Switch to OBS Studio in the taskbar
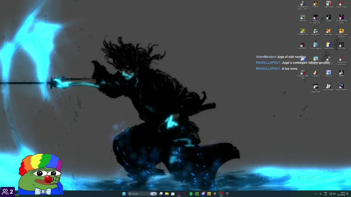Viewport: 351px width, 197px height. [221, 194]
